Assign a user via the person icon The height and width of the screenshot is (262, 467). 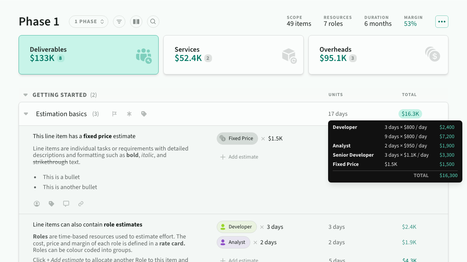point(37,204)
